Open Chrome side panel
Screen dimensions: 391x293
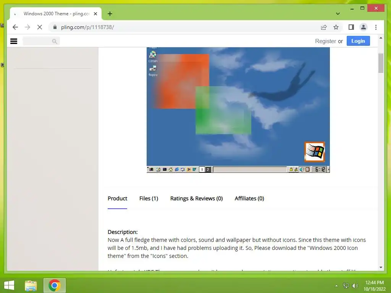(351, 27)
